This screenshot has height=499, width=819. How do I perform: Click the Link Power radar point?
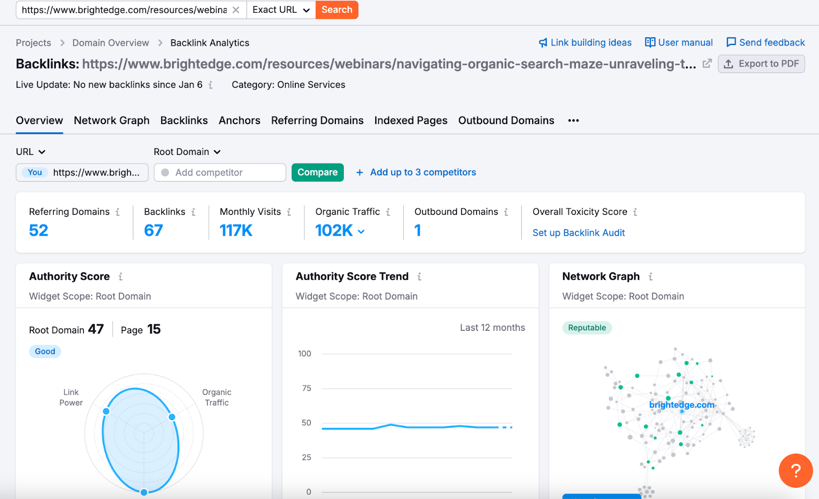[106, 411]
